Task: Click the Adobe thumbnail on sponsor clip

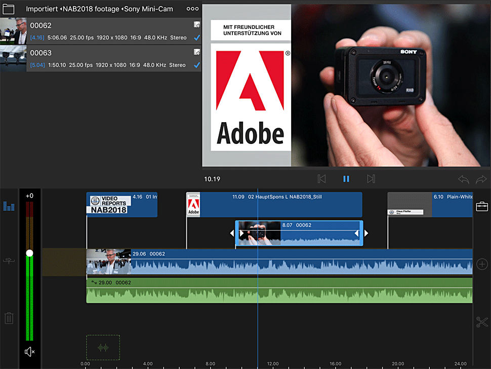Action: click(193, 205)
